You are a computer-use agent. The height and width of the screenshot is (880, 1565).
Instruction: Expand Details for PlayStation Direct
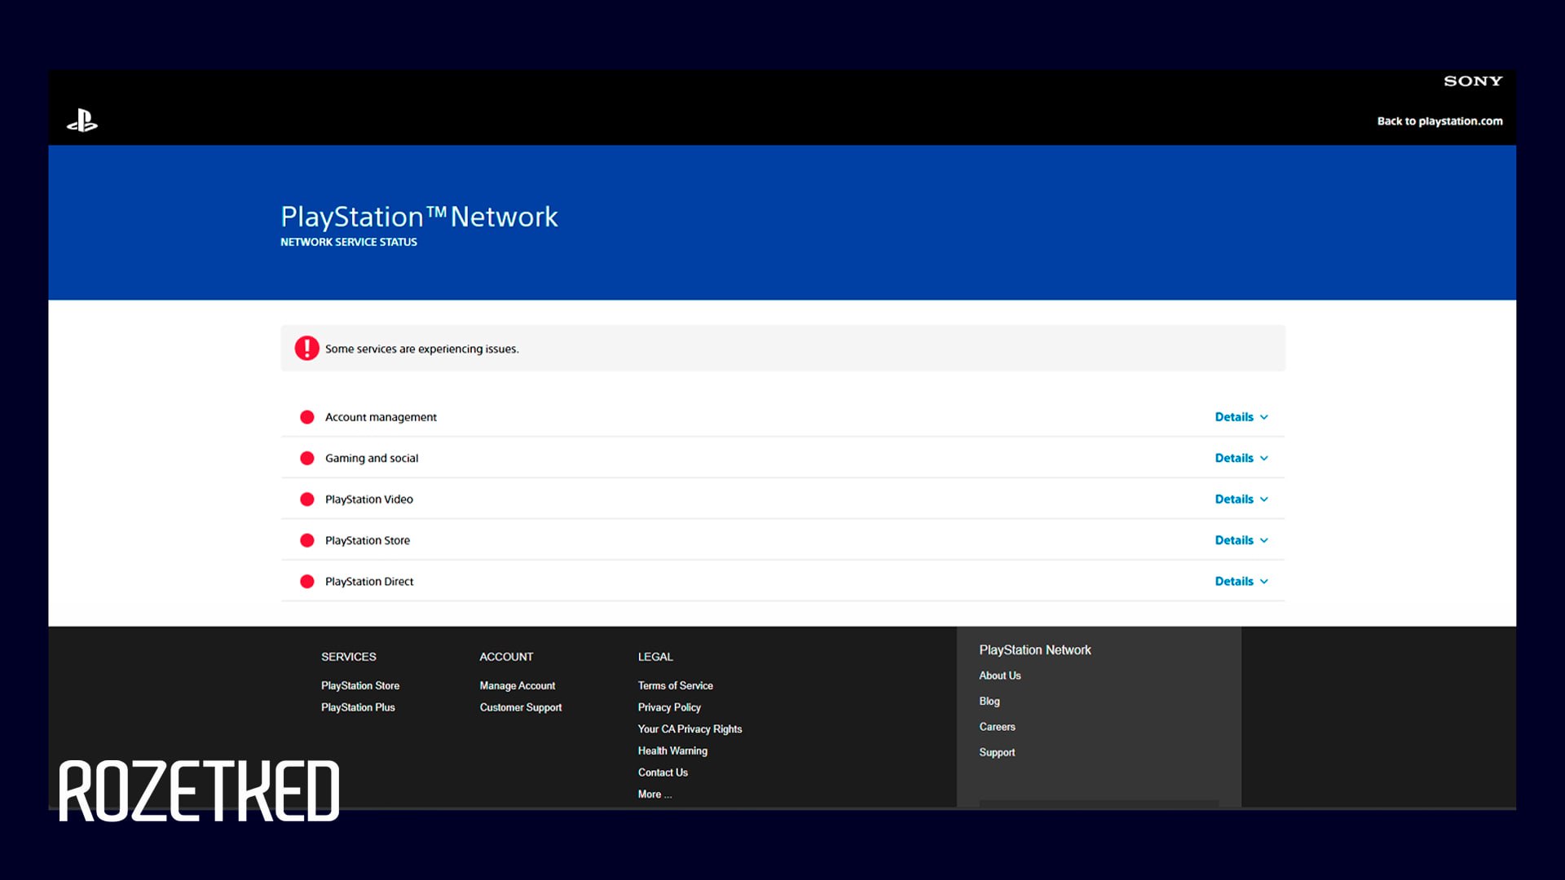point(1241,581)
